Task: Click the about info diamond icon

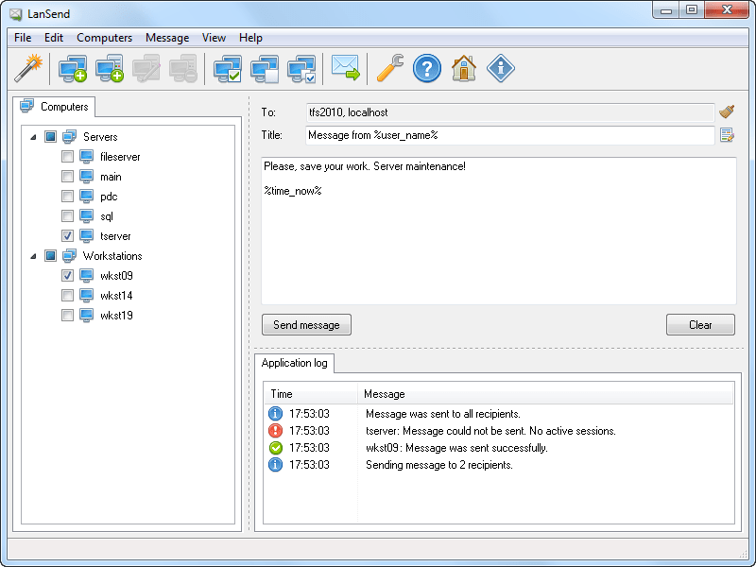Action: (x=500, y=68)
